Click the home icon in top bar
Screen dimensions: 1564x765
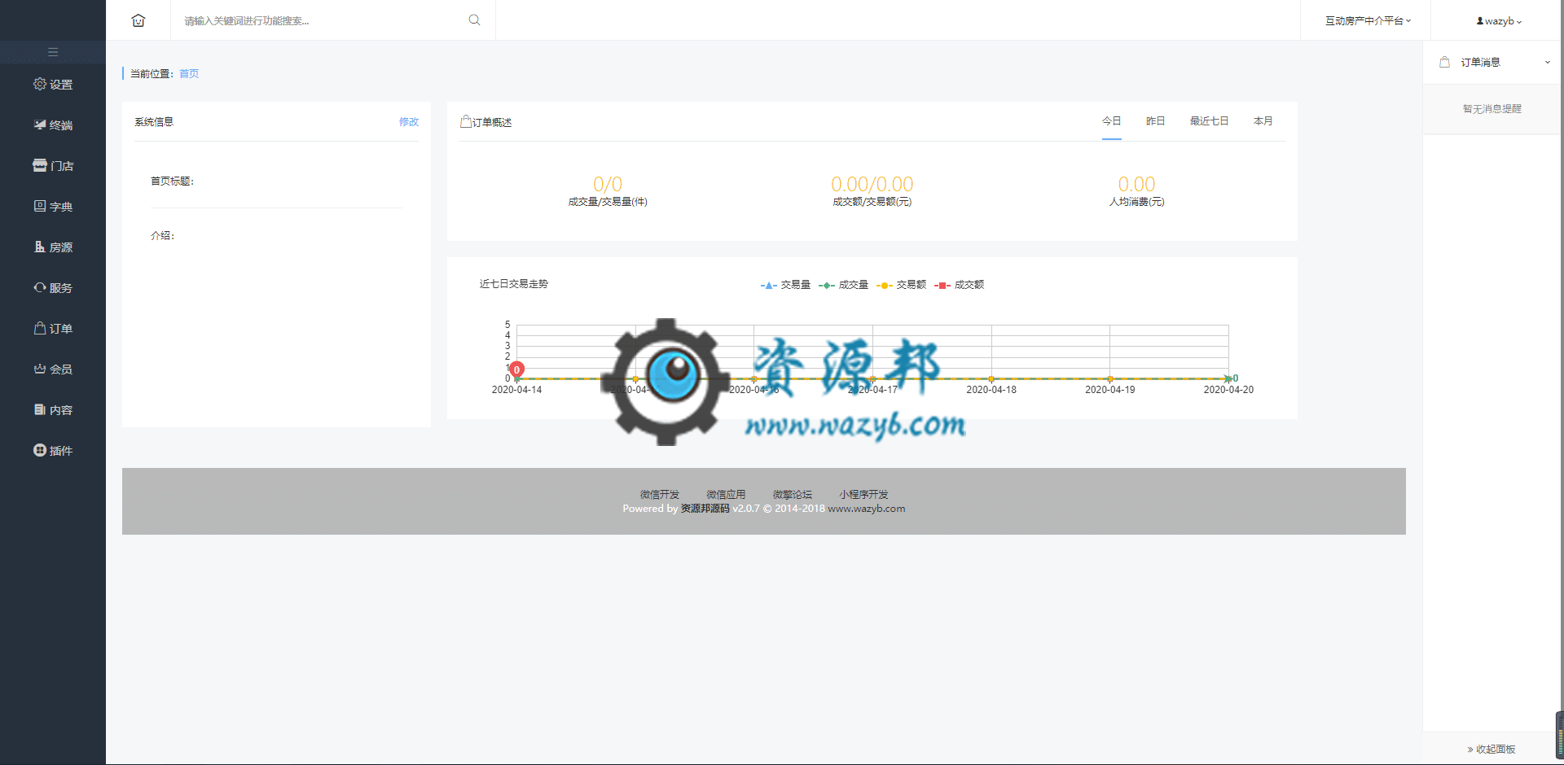tap(138, 20)
